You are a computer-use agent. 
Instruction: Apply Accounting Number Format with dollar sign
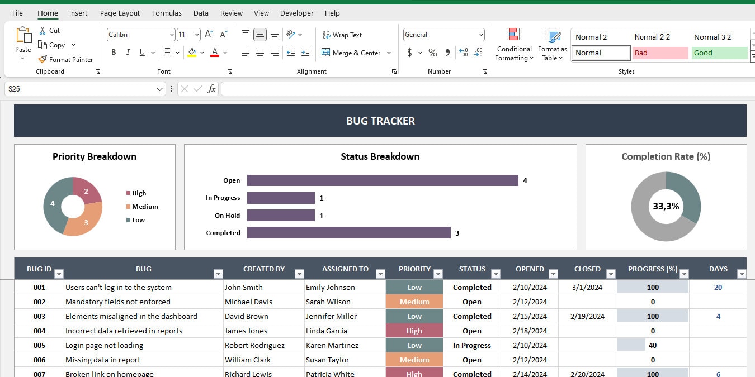pos(410,53)
